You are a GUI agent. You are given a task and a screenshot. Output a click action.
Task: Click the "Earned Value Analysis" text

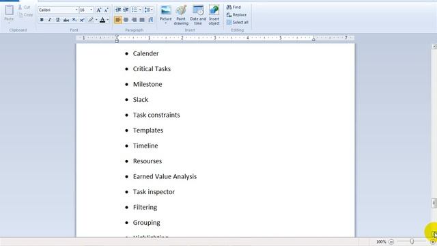[x=165, y=176]
